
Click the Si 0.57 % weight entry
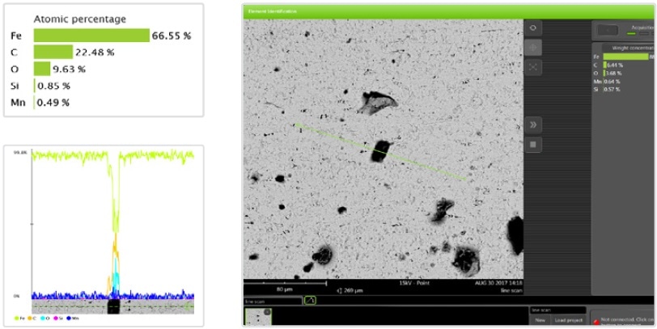(x=607, y=89)
